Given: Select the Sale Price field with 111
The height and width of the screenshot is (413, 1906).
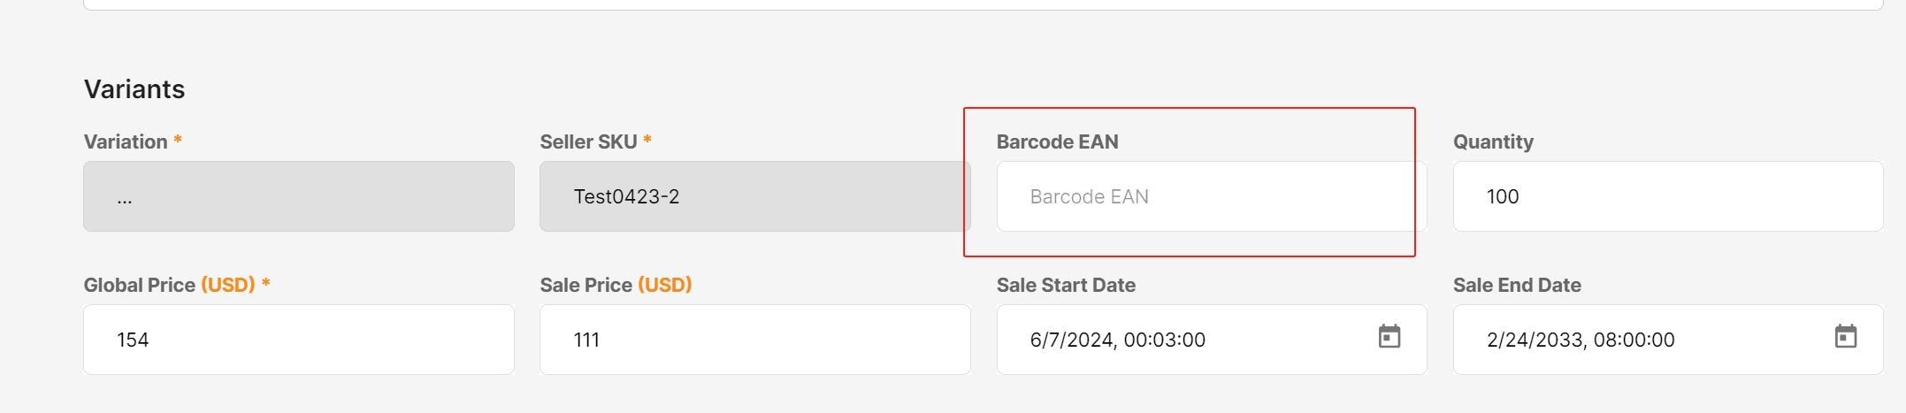Looking at the screenshot, I should [x=754, y=340].
